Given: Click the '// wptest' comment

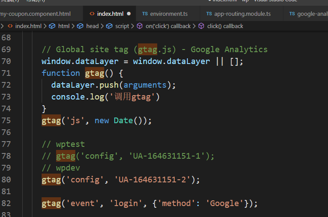Looking at the screenshot, I should [63, 144].
